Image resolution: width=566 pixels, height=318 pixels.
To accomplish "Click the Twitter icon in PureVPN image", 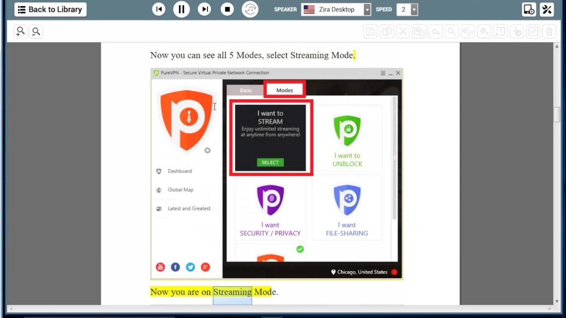I will (x=191, y=267).
